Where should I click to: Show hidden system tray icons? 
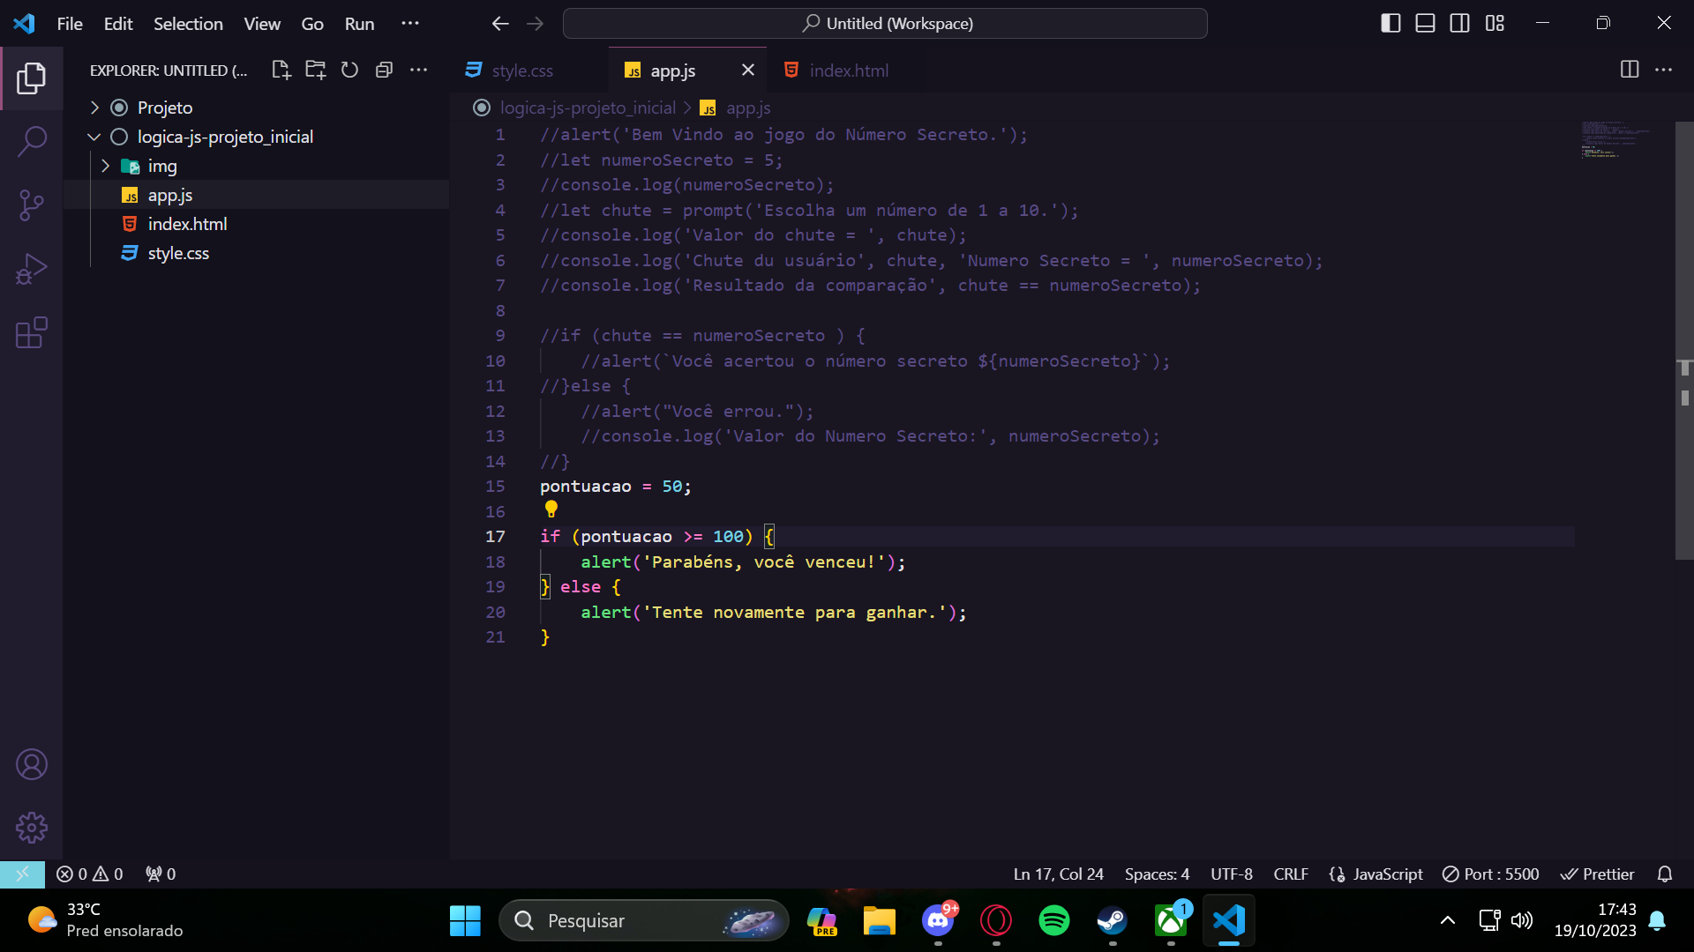pos(1448,920)
